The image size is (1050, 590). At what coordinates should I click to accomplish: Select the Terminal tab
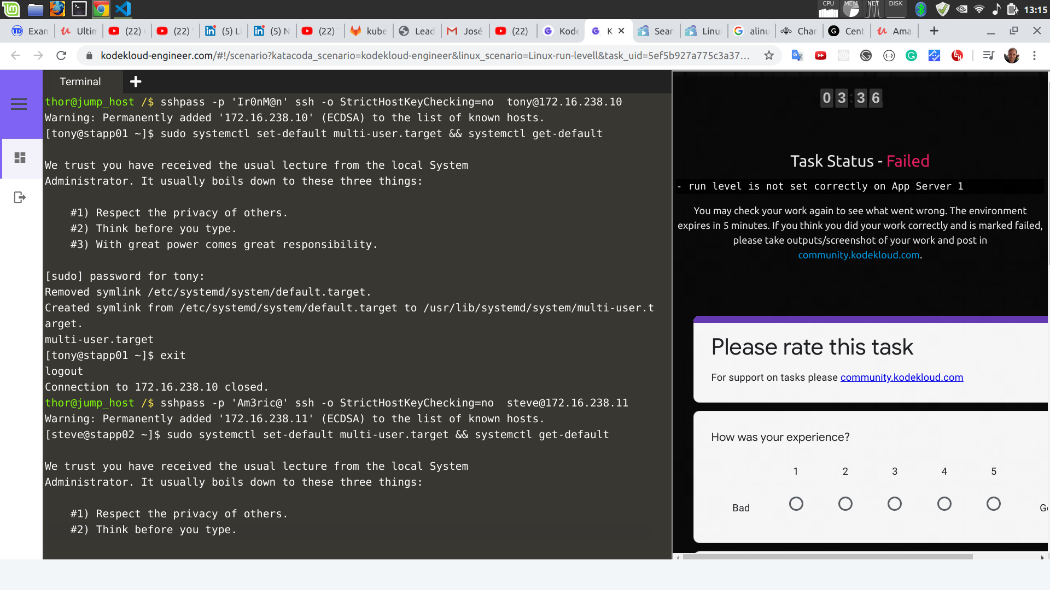[x=80, y=82]
